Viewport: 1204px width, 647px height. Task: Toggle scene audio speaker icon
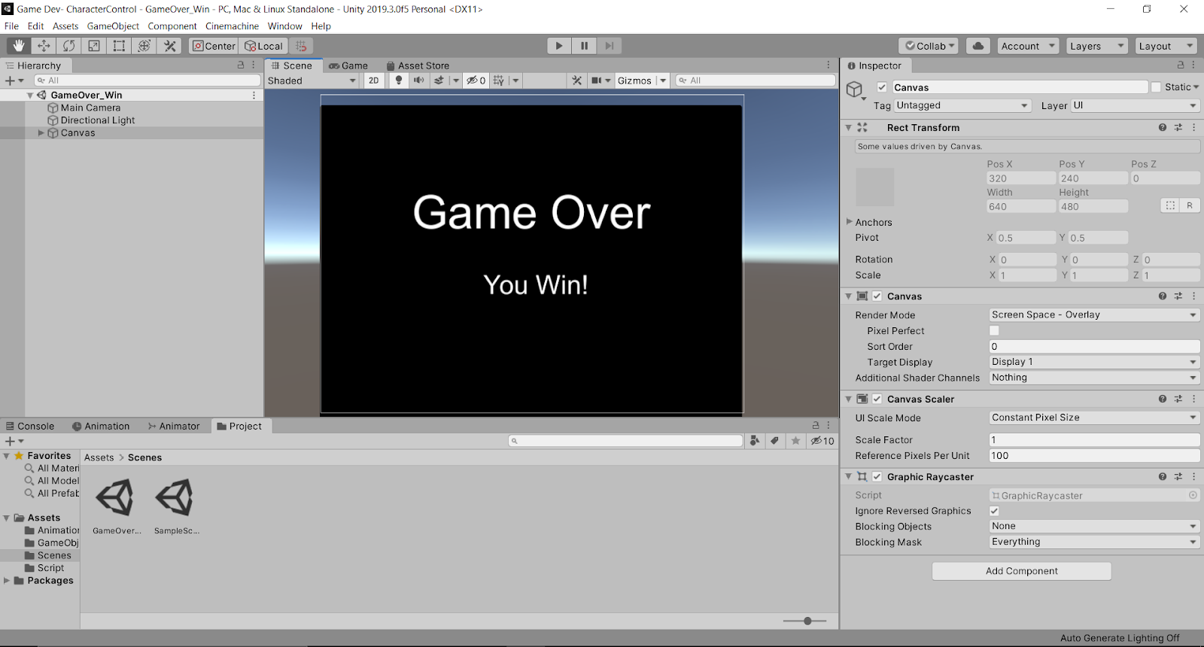coord(418,80)
